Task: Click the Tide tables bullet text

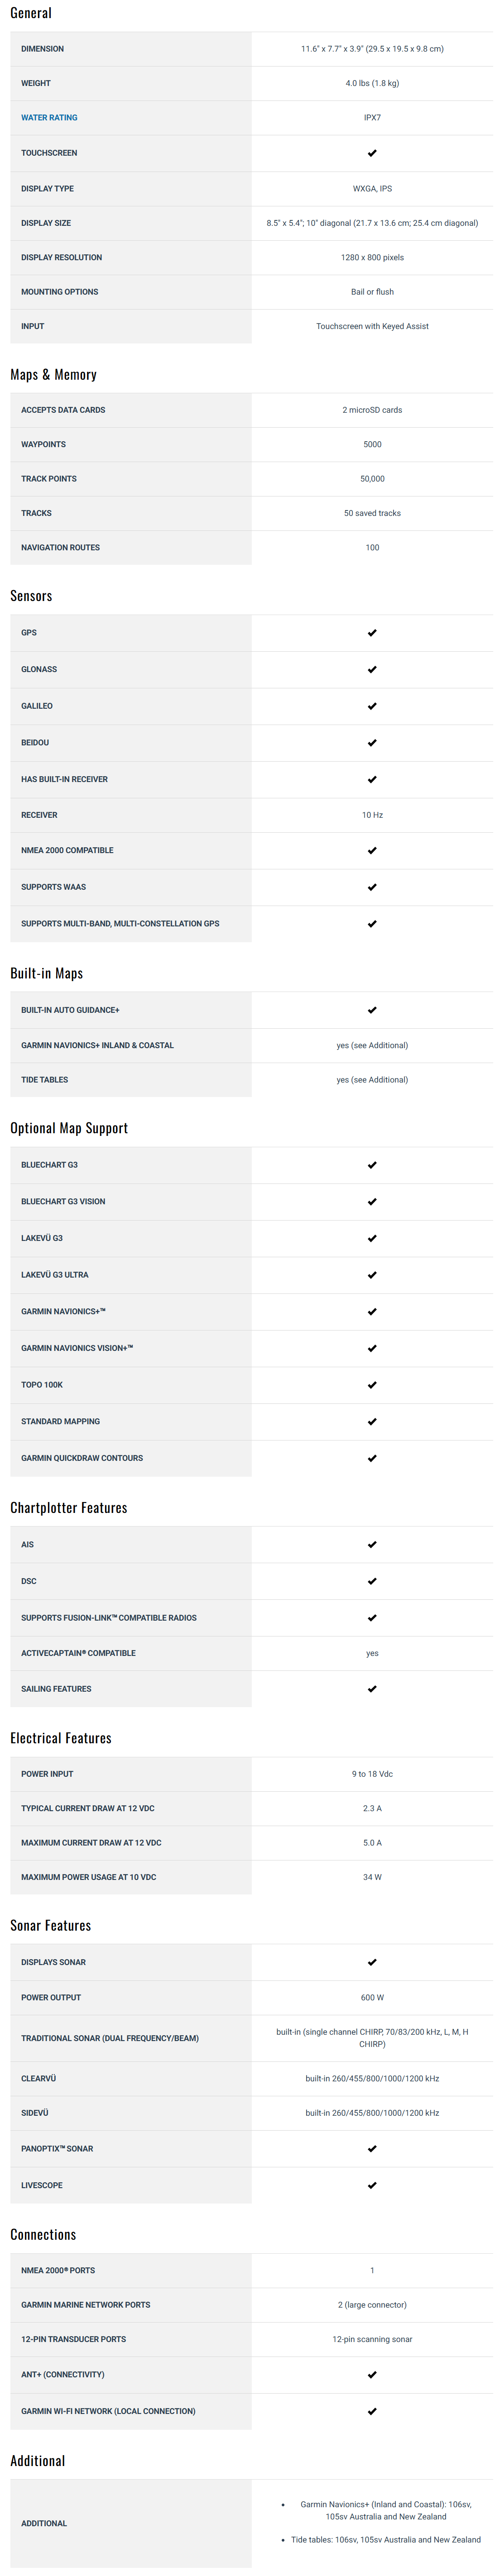Action: point(385,2539)
